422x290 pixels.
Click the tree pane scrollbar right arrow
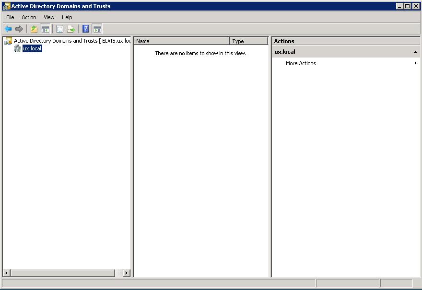pos(127,273)
